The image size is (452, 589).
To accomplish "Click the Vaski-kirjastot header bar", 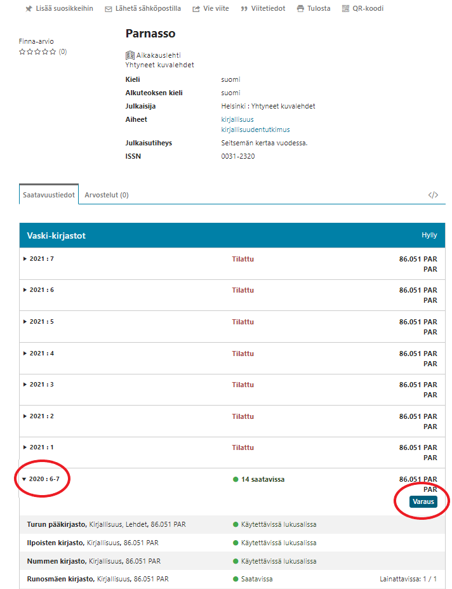I will 232,235.
